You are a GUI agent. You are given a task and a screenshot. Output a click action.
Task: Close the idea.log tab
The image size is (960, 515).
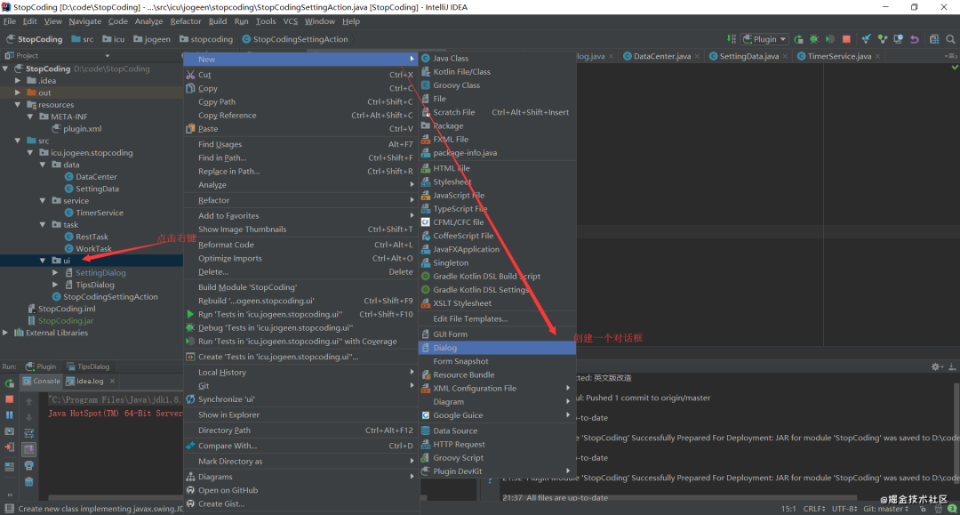tap(112, 381)
